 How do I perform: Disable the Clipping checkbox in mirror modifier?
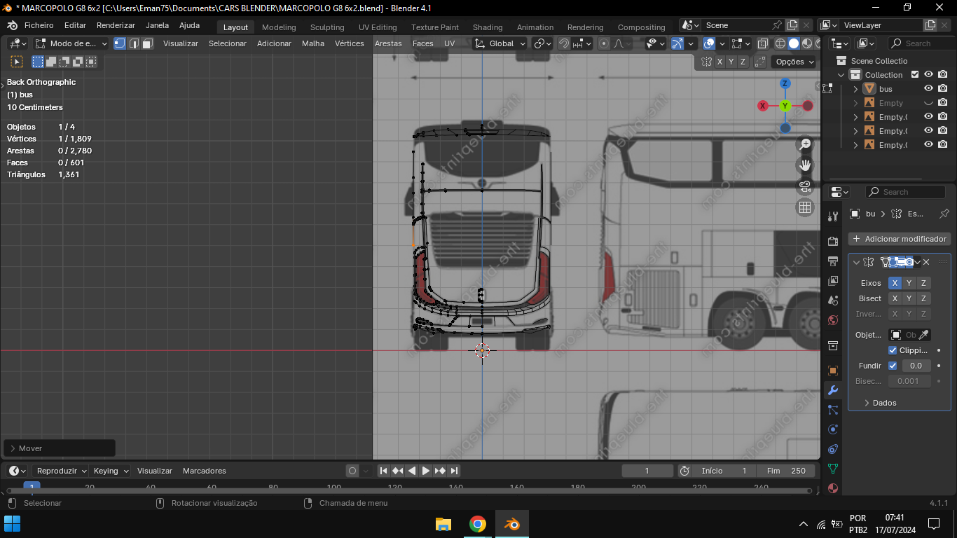point(893,350)
